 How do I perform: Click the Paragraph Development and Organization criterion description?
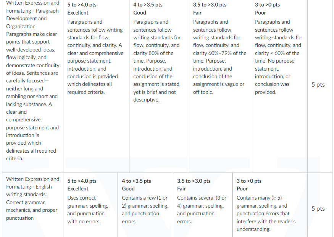[32, 81]
